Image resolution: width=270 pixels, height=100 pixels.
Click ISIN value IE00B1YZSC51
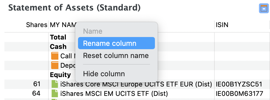tap(239, 84)
